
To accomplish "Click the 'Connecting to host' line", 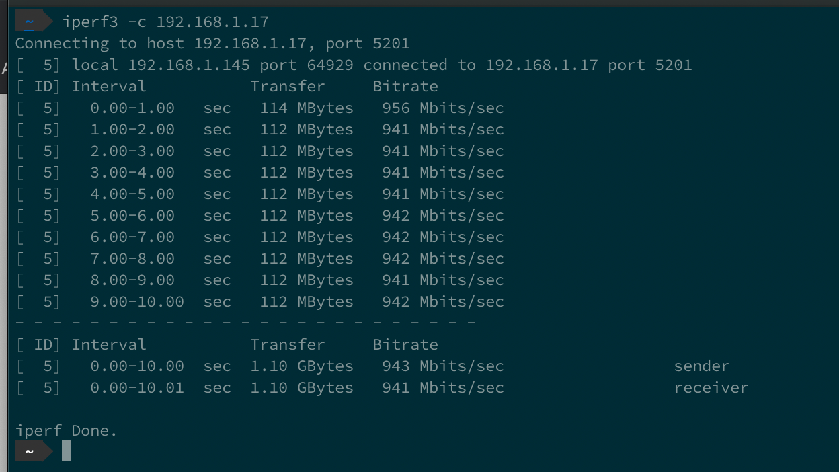I will click(x=212, y=44).
